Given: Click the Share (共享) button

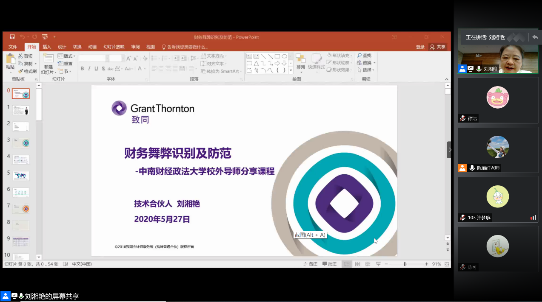Looking at the screenshot, I should pos(438,47).
